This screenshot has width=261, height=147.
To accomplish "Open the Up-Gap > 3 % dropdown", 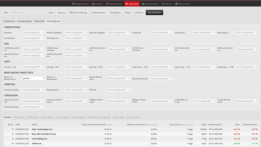I will coord(34,67).
